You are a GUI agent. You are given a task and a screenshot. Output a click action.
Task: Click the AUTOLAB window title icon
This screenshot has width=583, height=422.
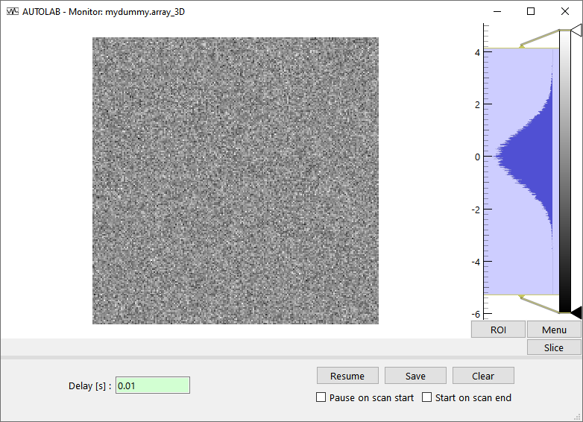point(12,11)
